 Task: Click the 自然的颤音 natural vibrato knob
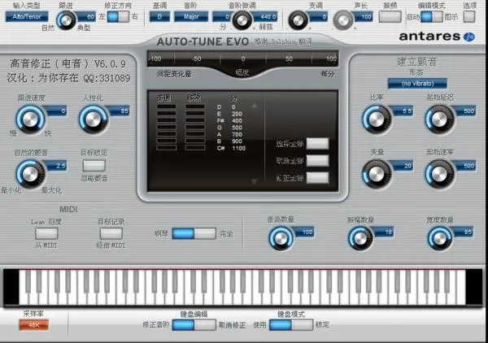[x=30, y=175]
